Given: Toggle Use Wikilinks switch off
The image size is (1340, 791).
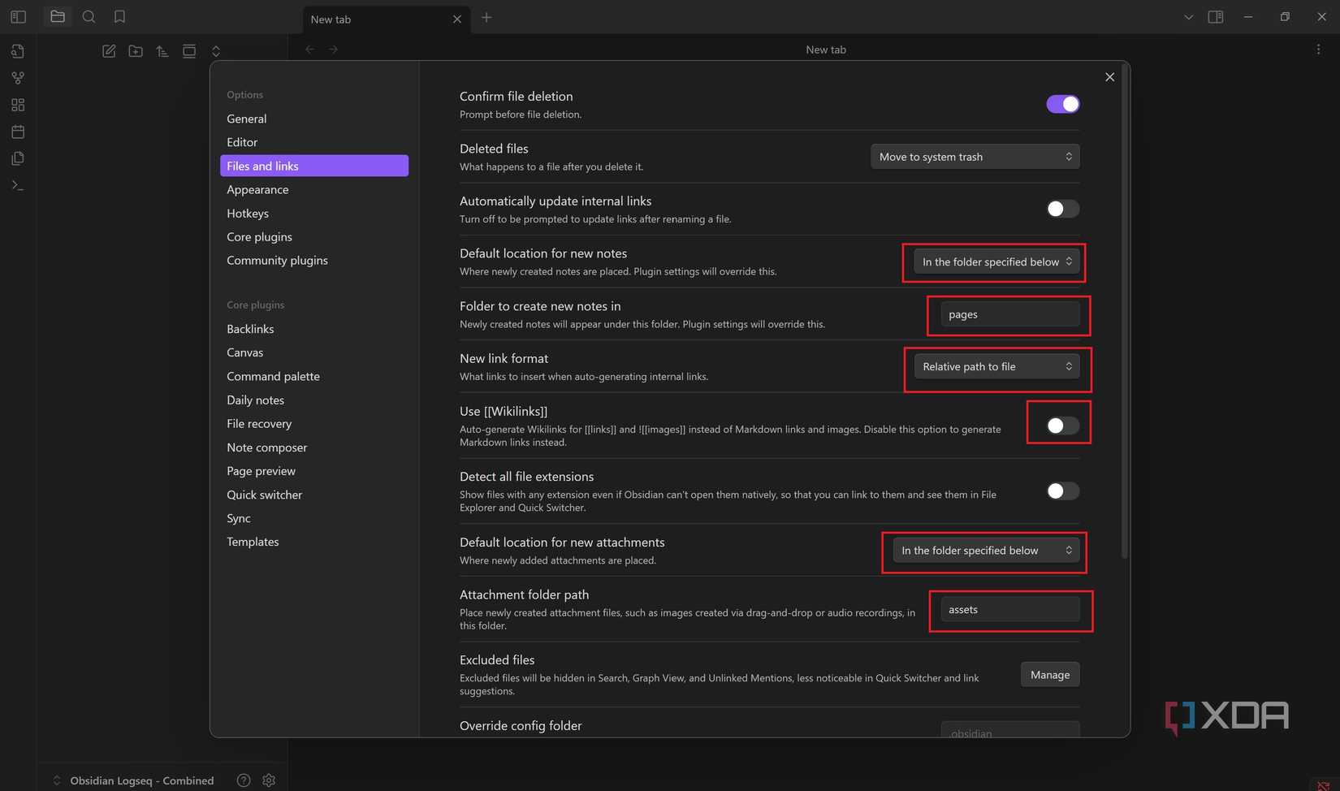Looking at the screenshot, I should [1058, 423].
